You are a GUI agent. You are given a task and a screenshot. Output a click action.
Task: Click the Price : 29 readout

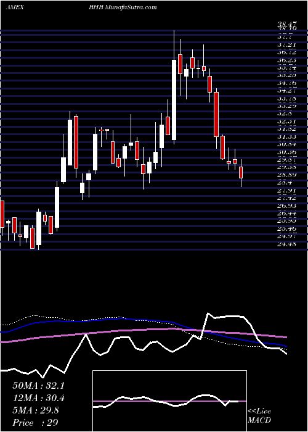pos(35,423)
